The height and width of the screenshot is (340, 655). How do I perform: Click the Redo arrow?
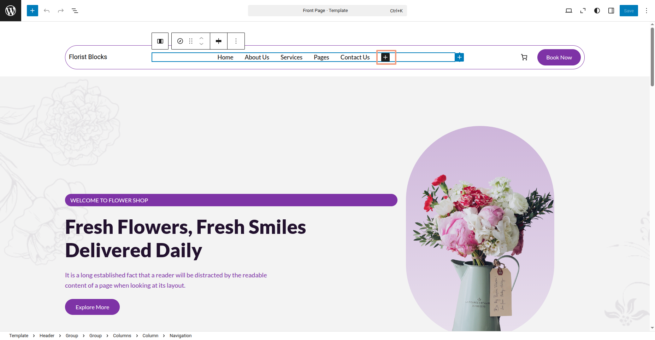tap(61, 11)
